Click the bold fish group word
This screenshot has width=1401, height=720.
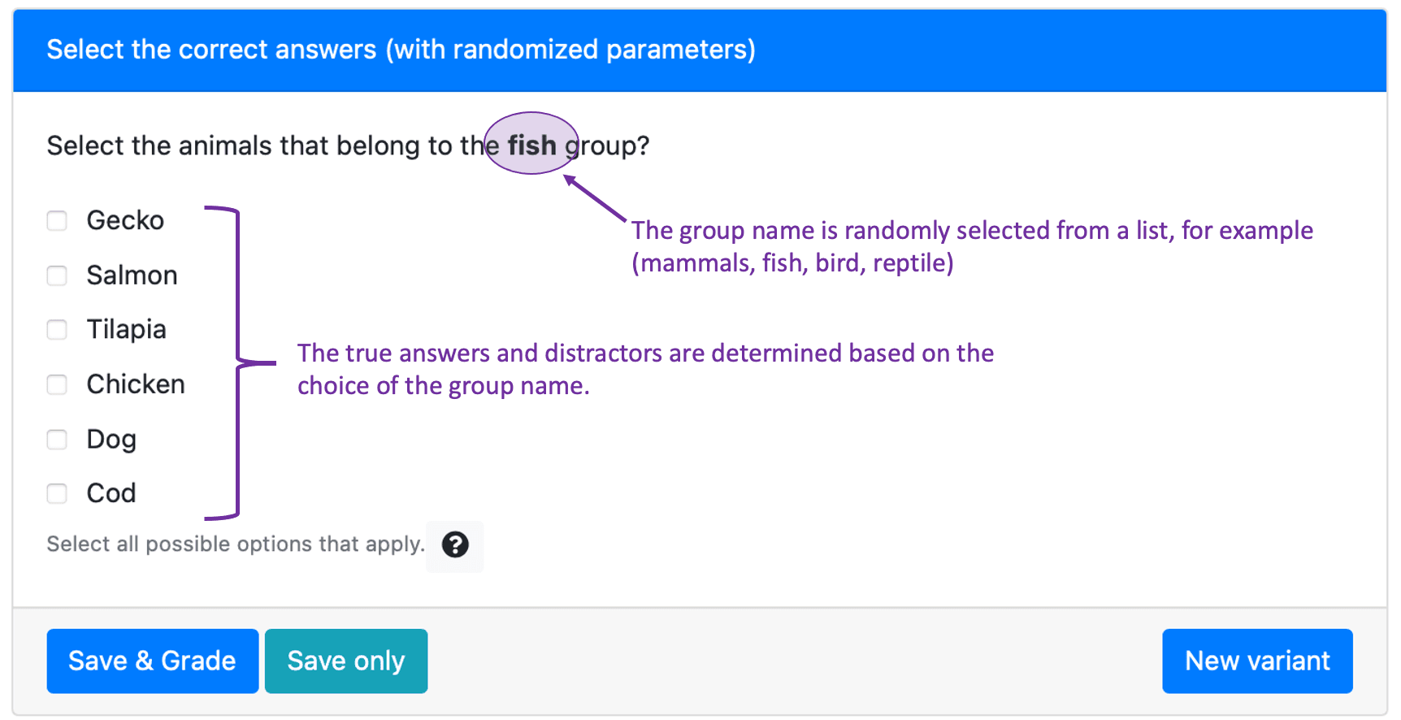(532, 145)
